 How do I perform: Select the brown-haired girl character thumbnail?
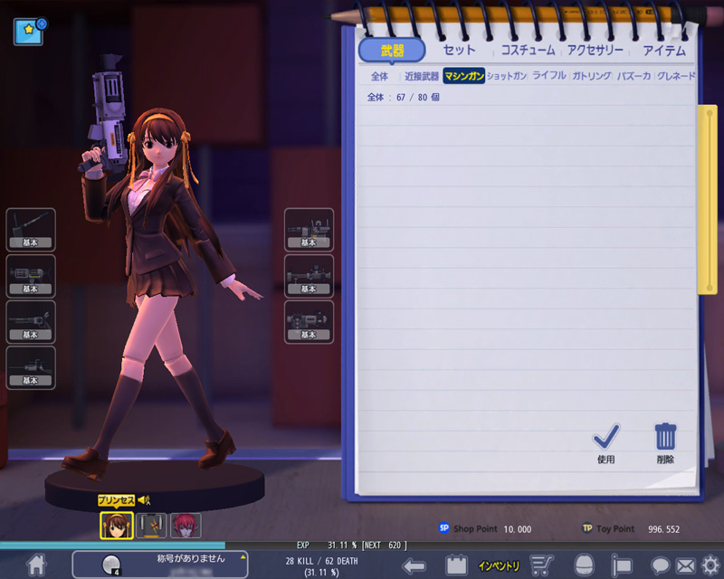point(117,526)
